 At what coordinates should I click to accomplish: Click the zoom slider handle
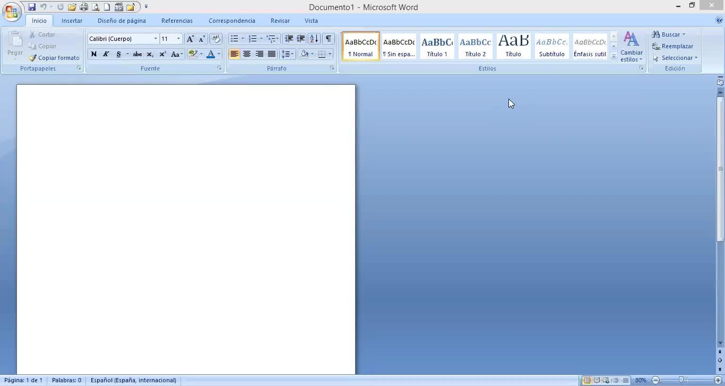[x=681, y=380]
